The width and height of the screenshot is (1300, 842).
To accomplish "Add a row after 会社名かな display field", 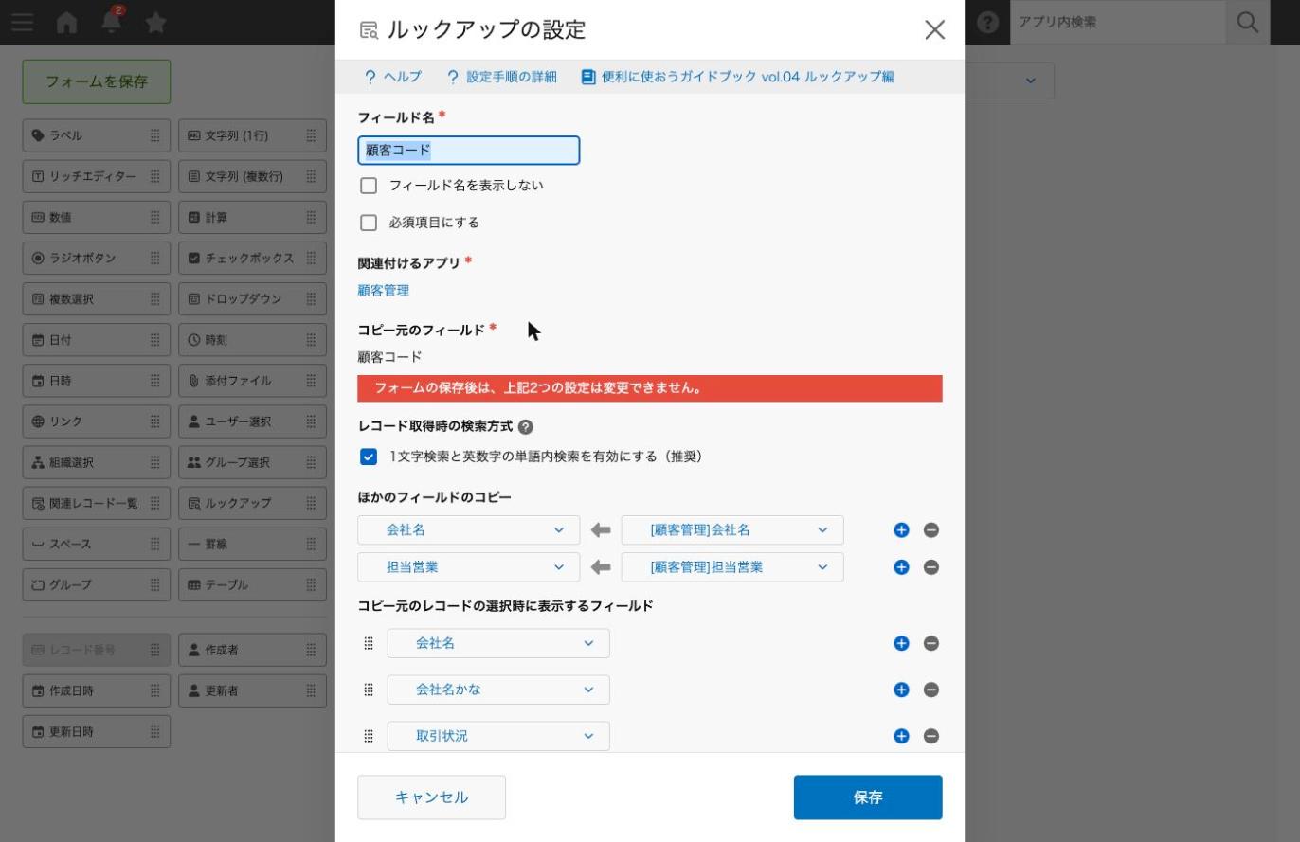I will (x=901, y=690).
